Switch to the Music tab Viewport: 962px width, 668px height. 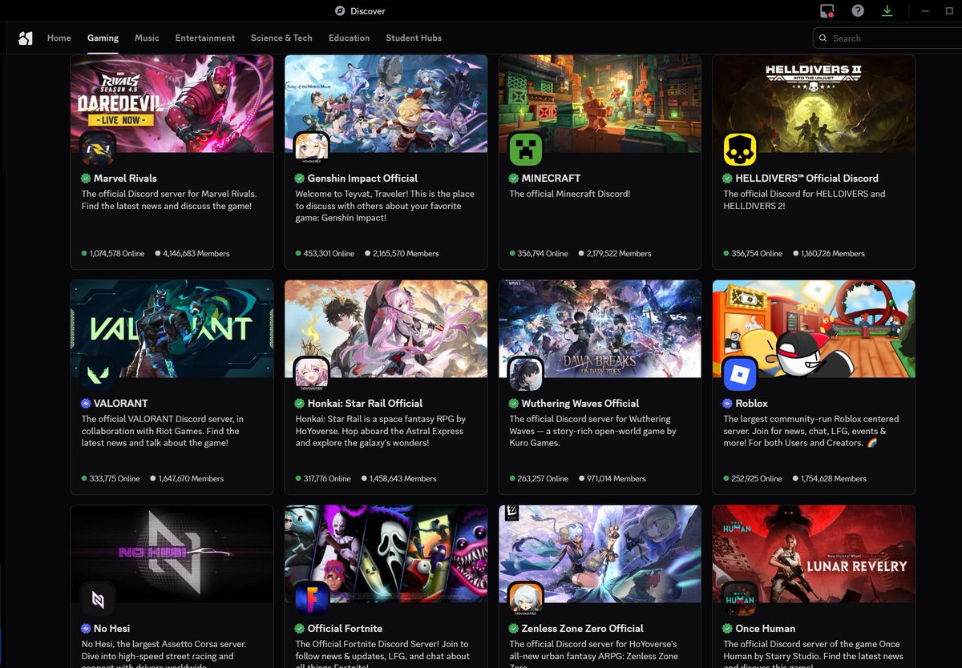[x=147, y=38]
